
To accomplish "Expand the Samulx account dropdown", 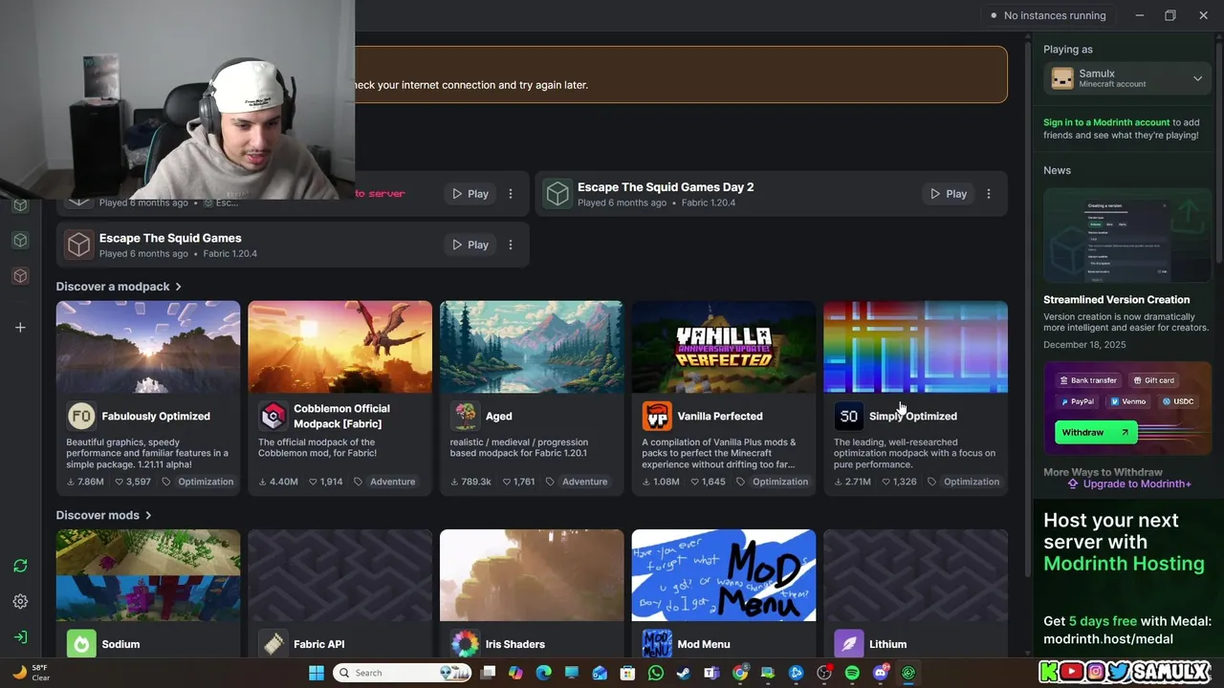I will tap(1197, 79).
